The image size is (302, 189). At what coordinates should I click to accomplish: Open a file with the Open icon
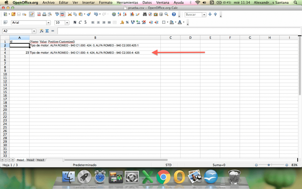pyautogui.click(x=13, y=14)
